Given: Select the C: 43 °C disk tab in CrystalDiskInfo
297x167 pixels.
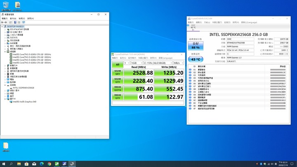Looking at the screenshot, I should (x=193, y=28).
